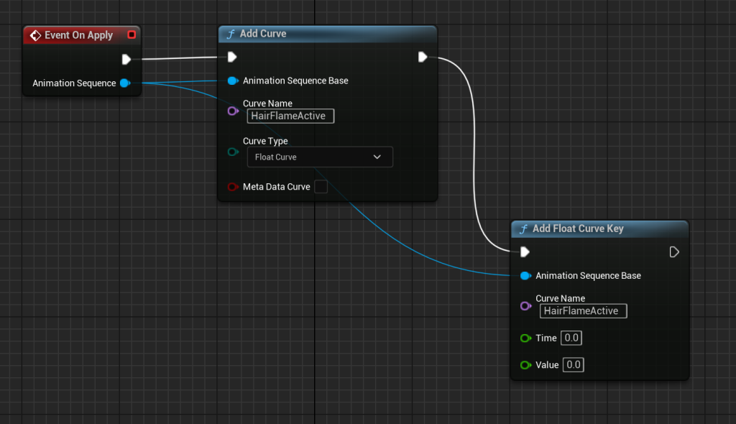
Task: Click Add Curve's Animation Sequence Base pin
Action: [233, 80]
